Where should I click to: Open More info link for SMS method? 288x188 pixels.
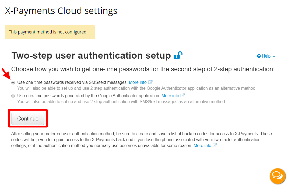pos(138,82)
